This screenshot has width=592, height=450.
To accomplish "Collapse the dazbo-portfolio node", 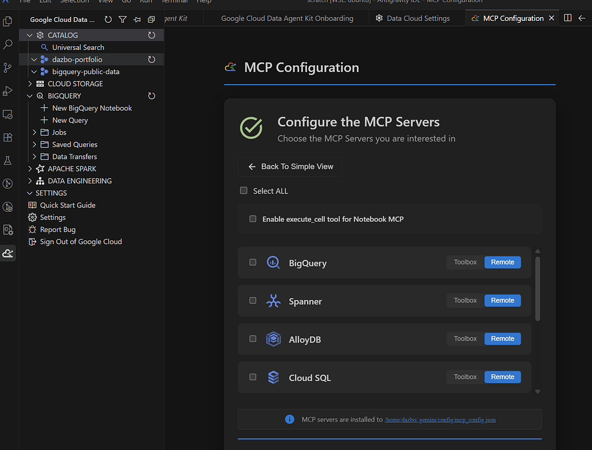I will tap(34, 59).
